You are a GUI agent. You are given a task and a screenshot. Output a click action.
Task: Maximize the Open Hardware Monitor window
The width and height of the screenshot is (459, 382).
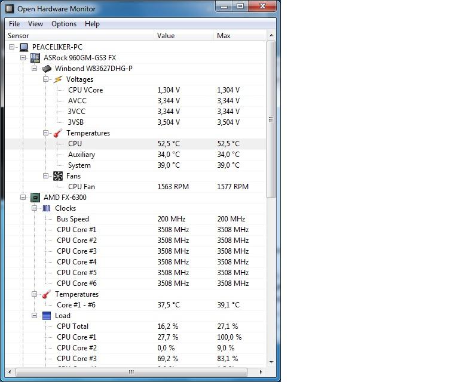tap(240, 7)
